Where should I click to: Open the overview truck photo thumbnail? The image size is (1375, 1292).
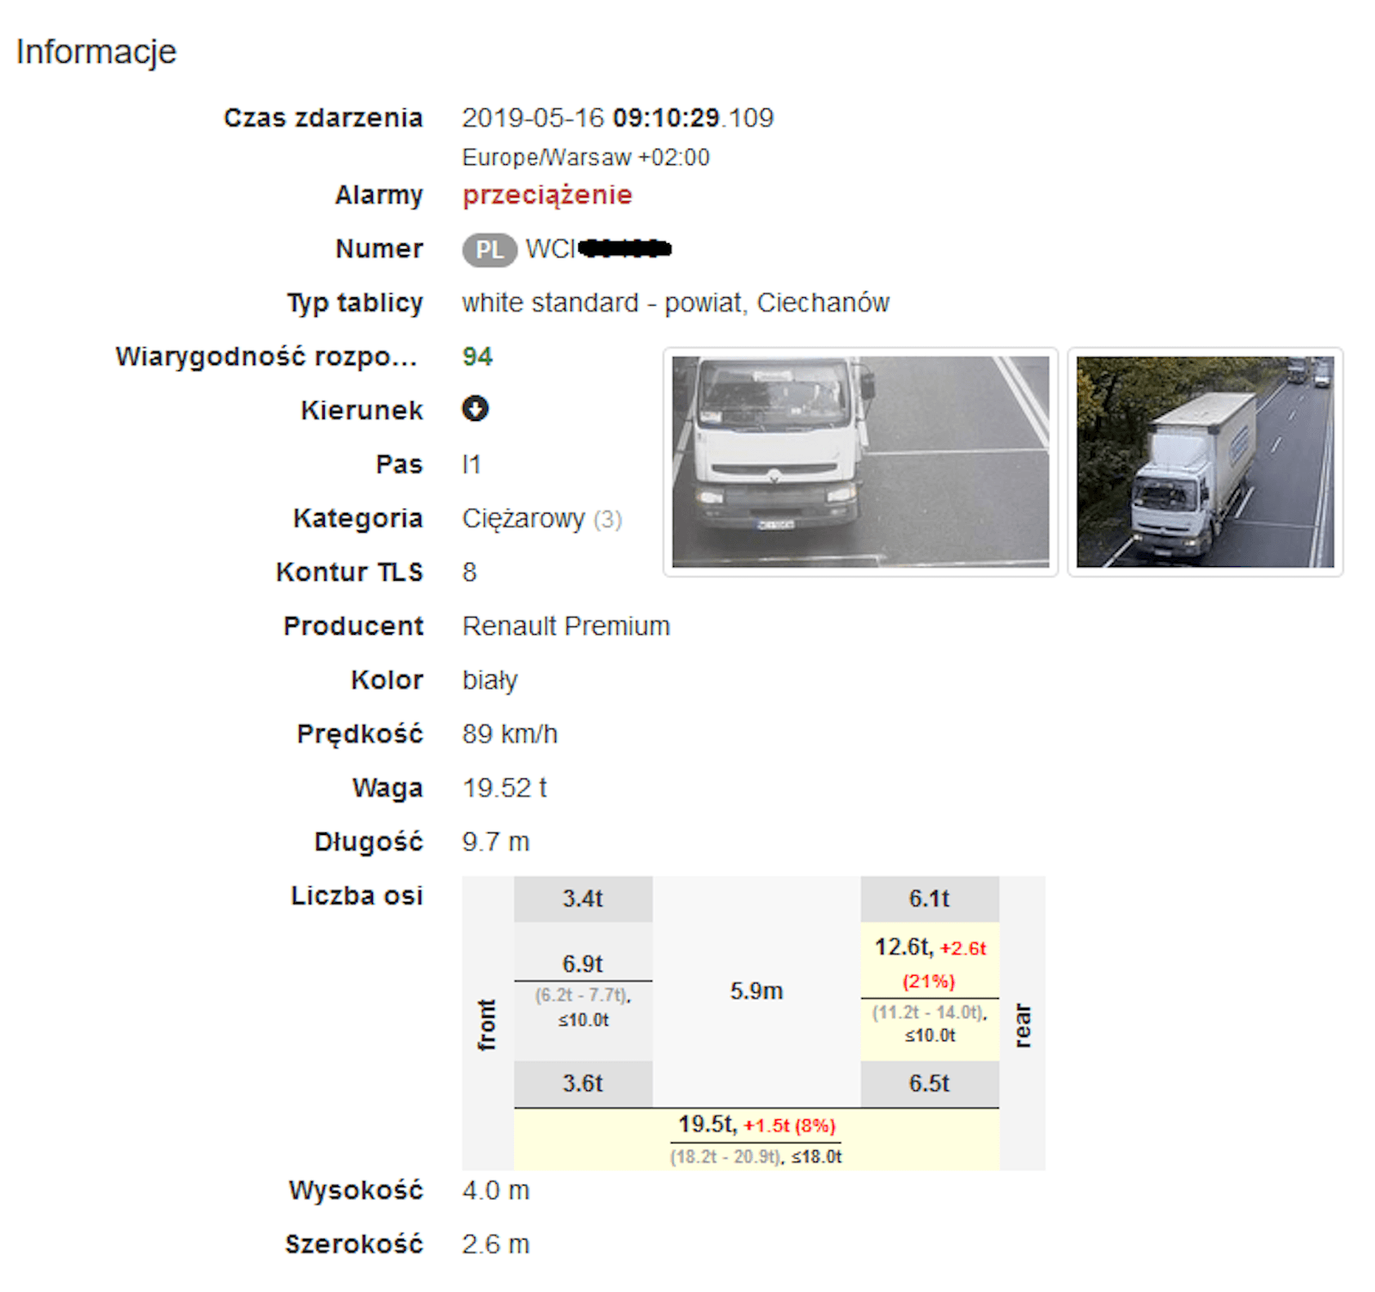pos(1205,462)
